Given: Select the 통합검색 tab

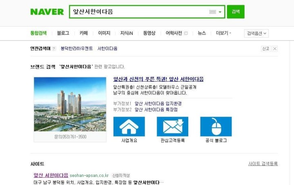Looking at the screenshot, I should click(x=38, y=33).
